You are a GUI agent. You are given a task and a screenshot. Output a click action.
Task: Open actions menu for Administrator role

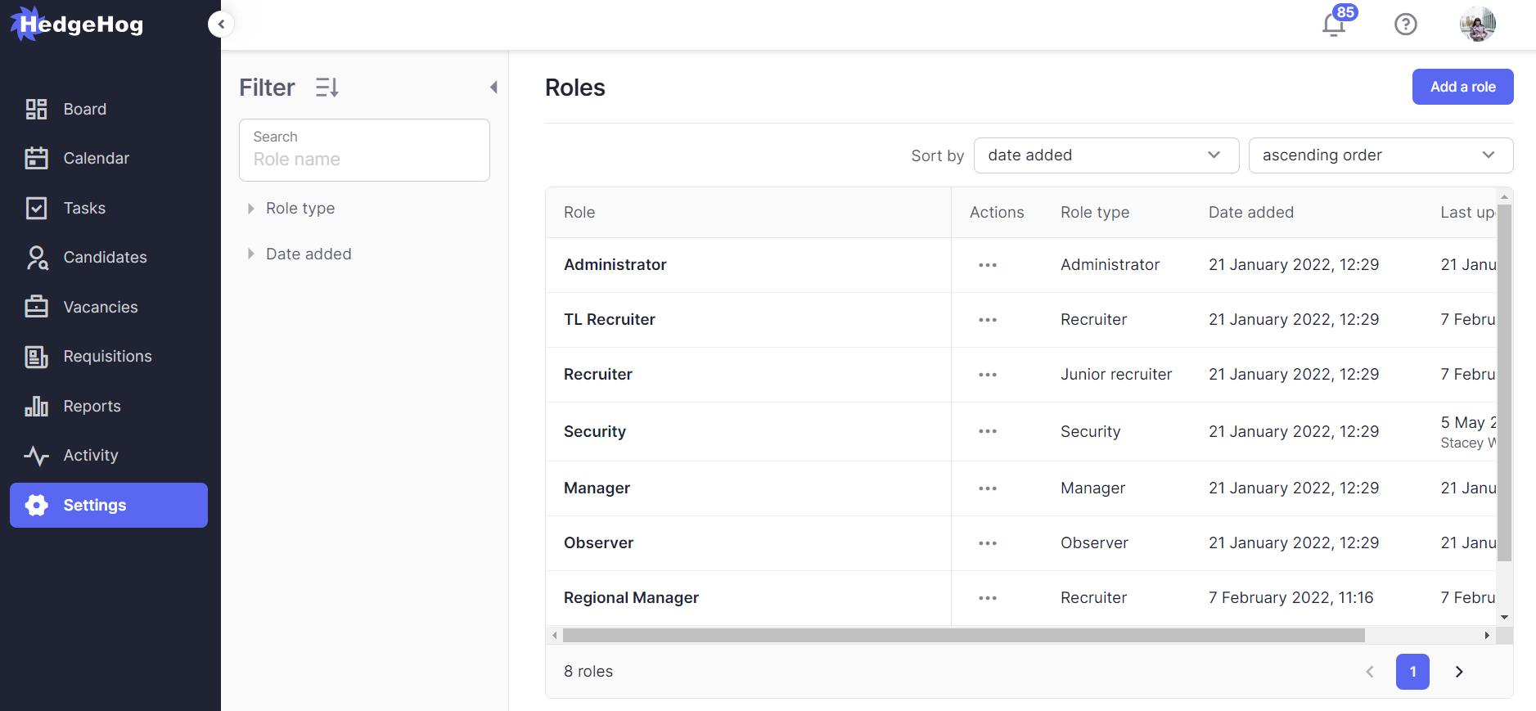click(988, 265)
